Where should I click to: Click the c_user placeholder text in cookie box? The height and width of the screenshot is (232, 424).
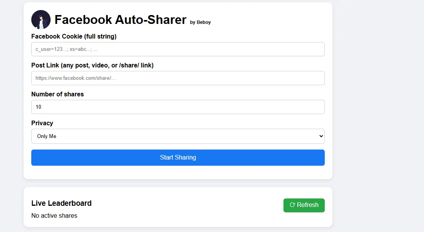(66, 49)
